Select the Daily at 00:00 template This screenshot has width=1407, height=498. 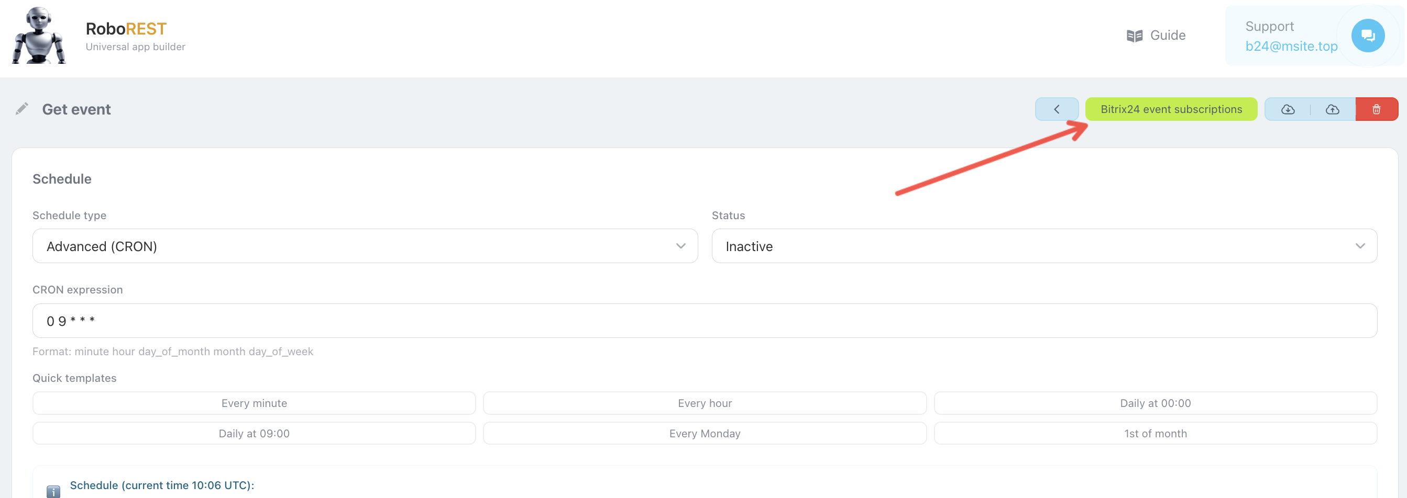1155,403
